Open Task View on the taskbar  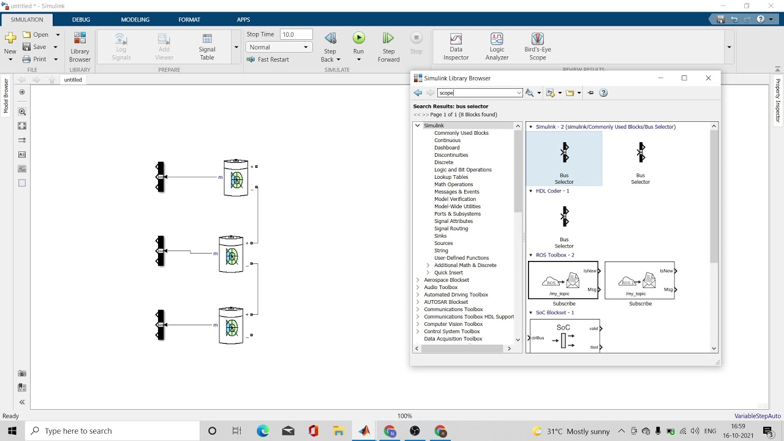tap(237, 431)
